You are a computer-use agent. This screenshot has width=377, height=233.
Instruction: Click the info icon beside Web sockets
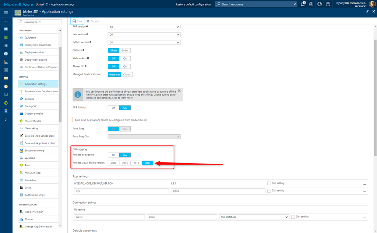pos(88,58)
